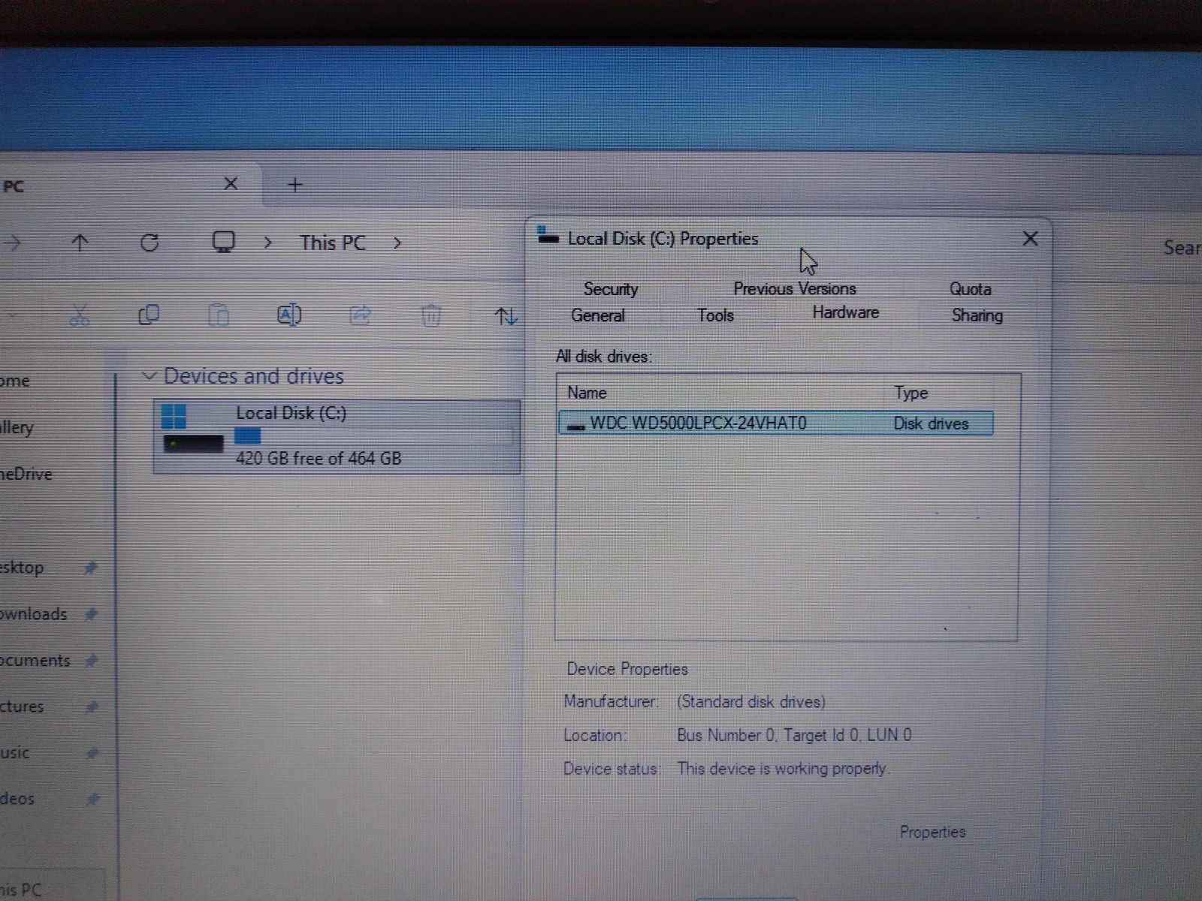Close the This PC explorer tab
Screen dimensions: 1202x901
pyautogui.click(x=231, y=183)
